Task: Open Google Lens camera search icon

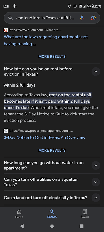Action: tap(93, 18)
